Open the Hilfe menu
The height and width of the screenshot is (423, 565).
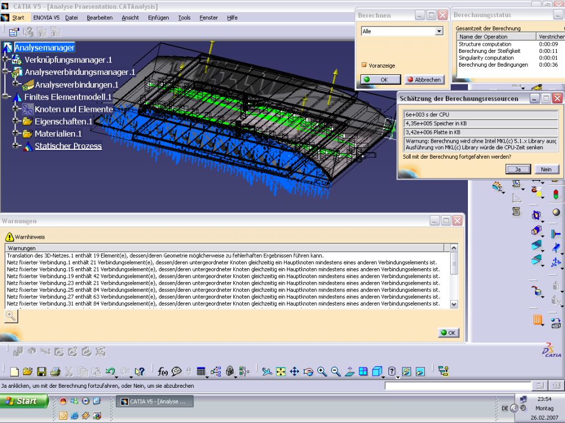pyautogui.click(x=232, y=18)
